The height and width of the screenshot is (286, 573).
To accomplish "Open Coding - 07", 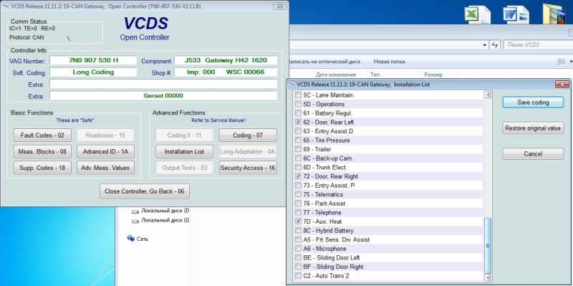I will (x=248, y=135).
